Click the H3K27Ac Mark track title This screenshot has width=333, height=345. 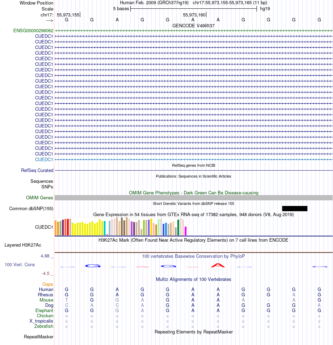(193, 240)
